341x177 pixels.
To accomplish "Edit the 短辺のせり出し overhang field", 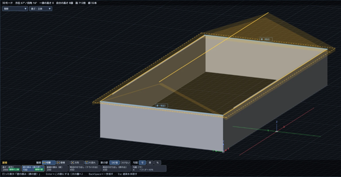I will (x=84, y=168).
